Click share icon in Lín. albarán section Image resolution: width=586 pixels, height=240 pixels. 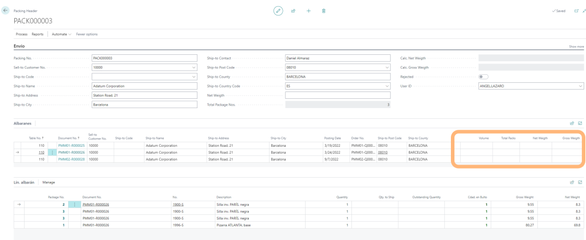pos(572,182)
